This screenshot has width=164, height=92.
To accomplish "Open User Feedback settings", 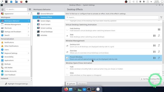I will (x=15, y=75).
